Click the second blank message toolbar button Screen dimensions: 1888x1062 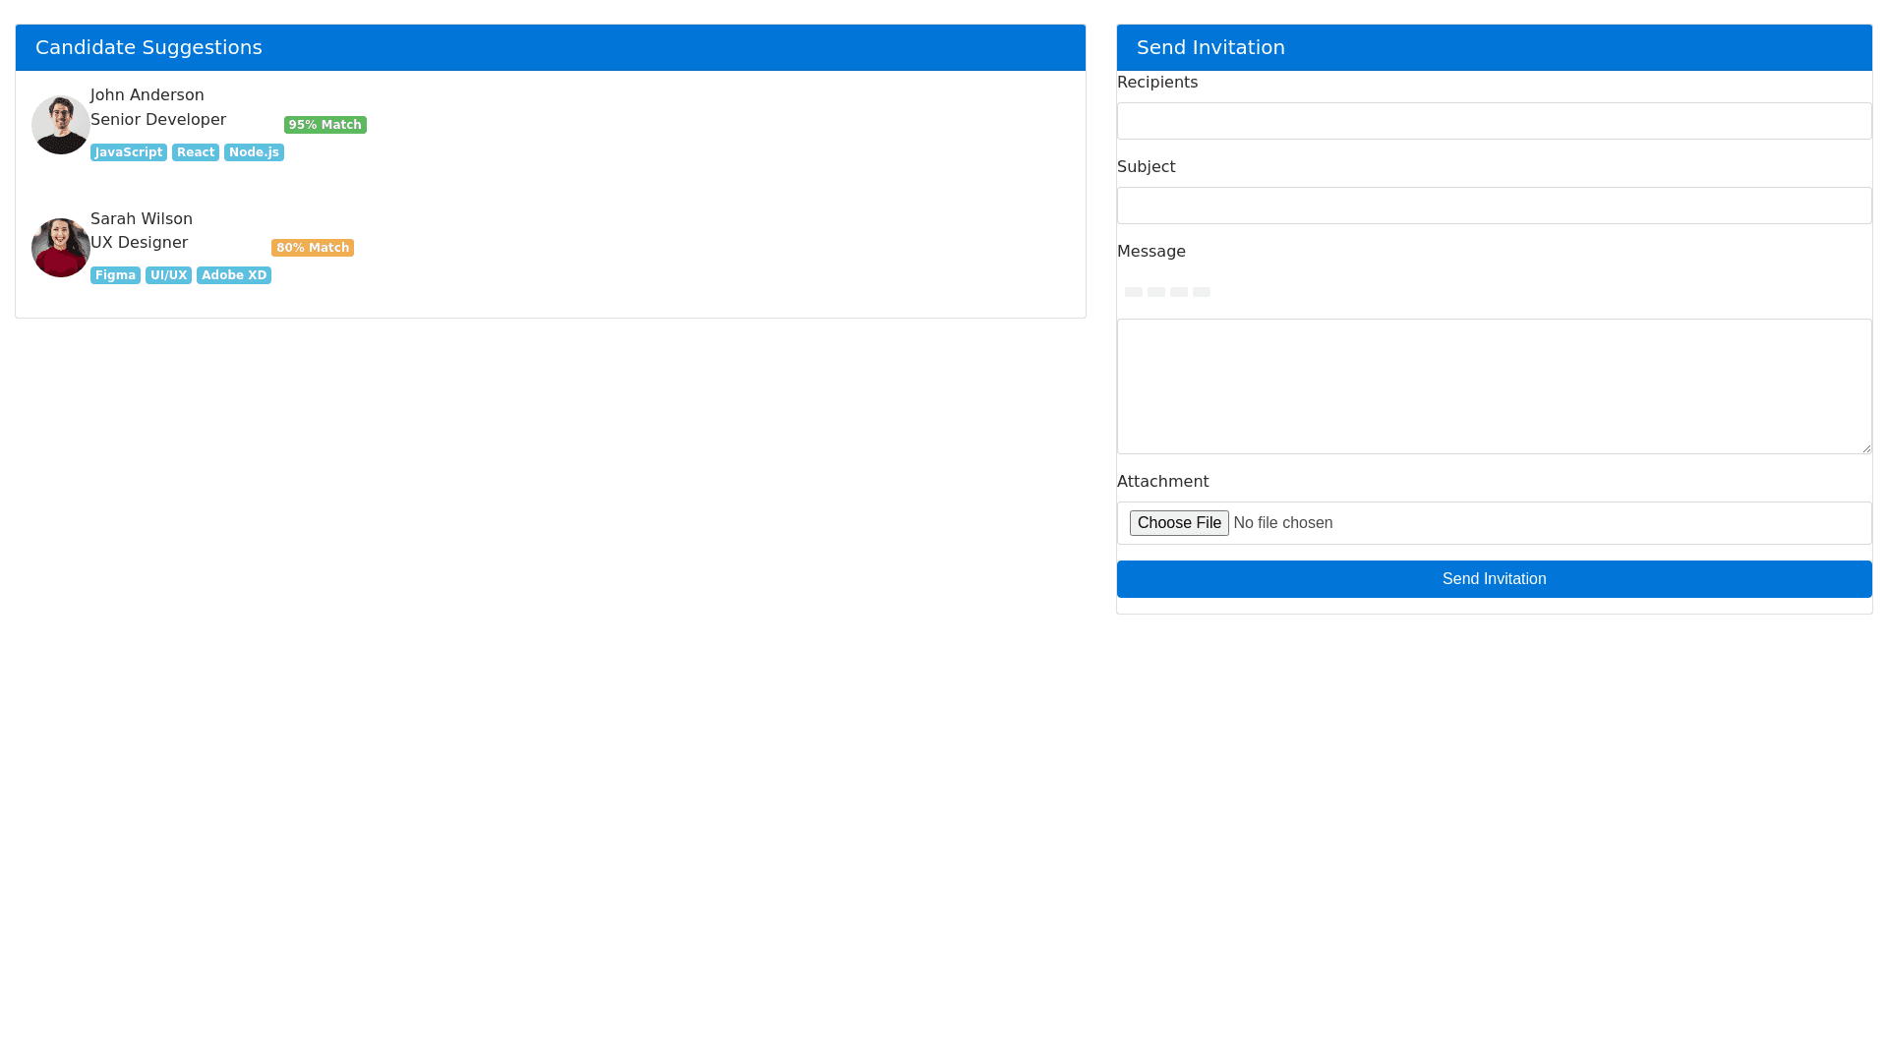1156,292
